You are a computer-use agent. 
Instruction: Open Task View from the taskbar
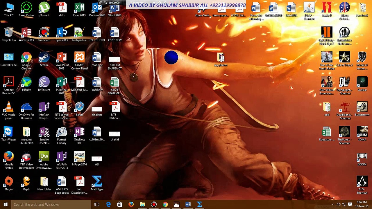(97, 204)
